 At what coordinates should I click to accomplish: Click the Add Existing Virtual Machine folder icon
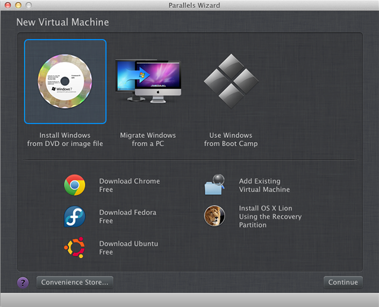pyautogui.click(x=214, y=185)
